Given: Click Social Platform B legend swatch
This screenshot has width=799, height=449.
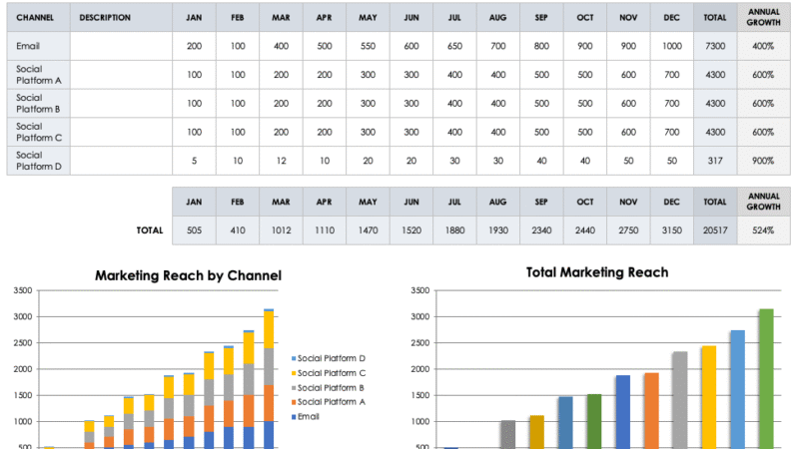Looking at the screenshot, I should click(294, 388).
